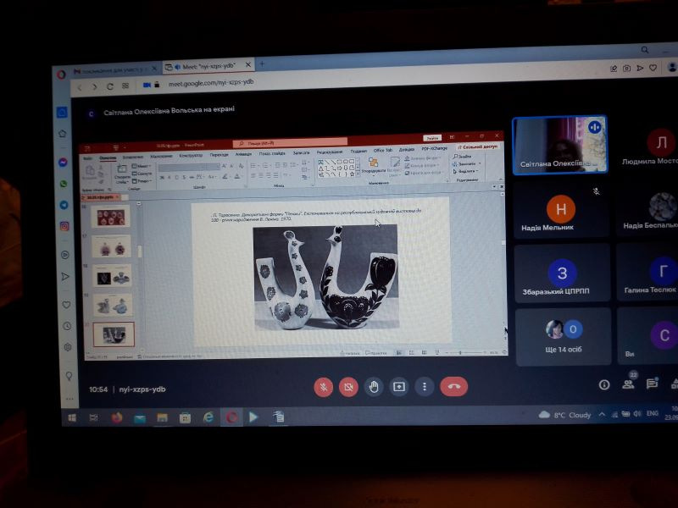Select the Збаразький ЦПРПП participant tile
This screenshot has height=508, width=678.
562,273
